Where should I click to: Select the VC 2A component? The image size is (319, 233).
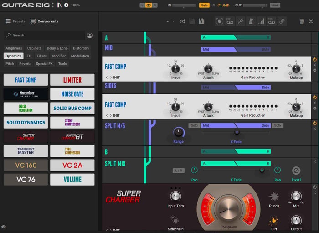click(x=72, y=165)
